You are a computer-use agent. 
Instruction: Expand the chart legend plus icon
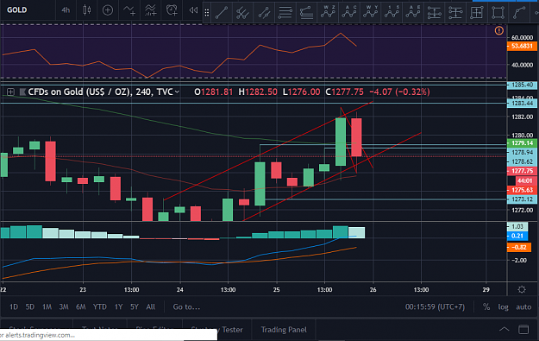tap(10, 92)
